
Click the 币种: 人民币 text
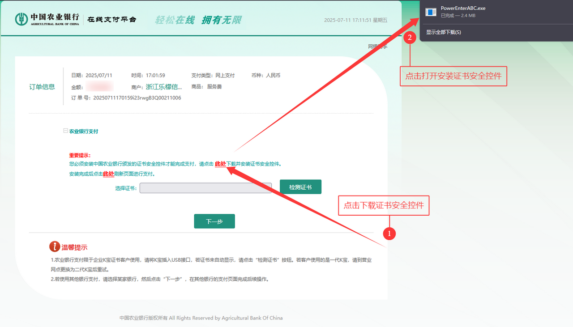coord(266,75)
